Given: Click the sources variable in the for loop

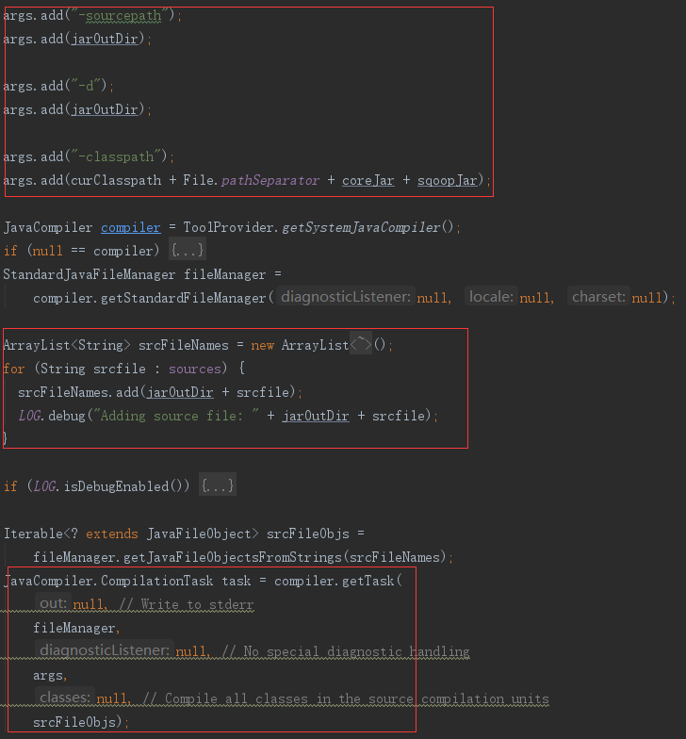Looking at the screenshot, I should [x=194, y=369].
